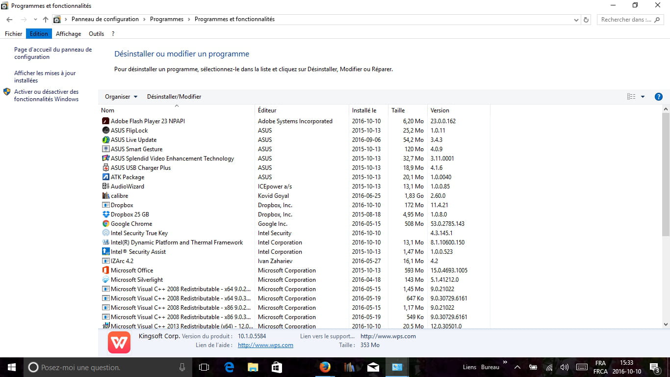Show hidden tray icons chevron
Image resolution: width=670 pixels, height=377 pixels.
pos(517,367)
